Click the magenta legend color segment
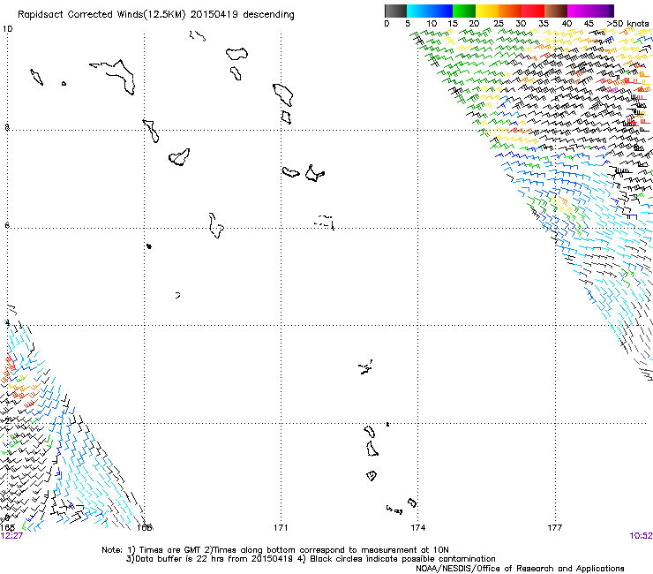 (579, 11)
